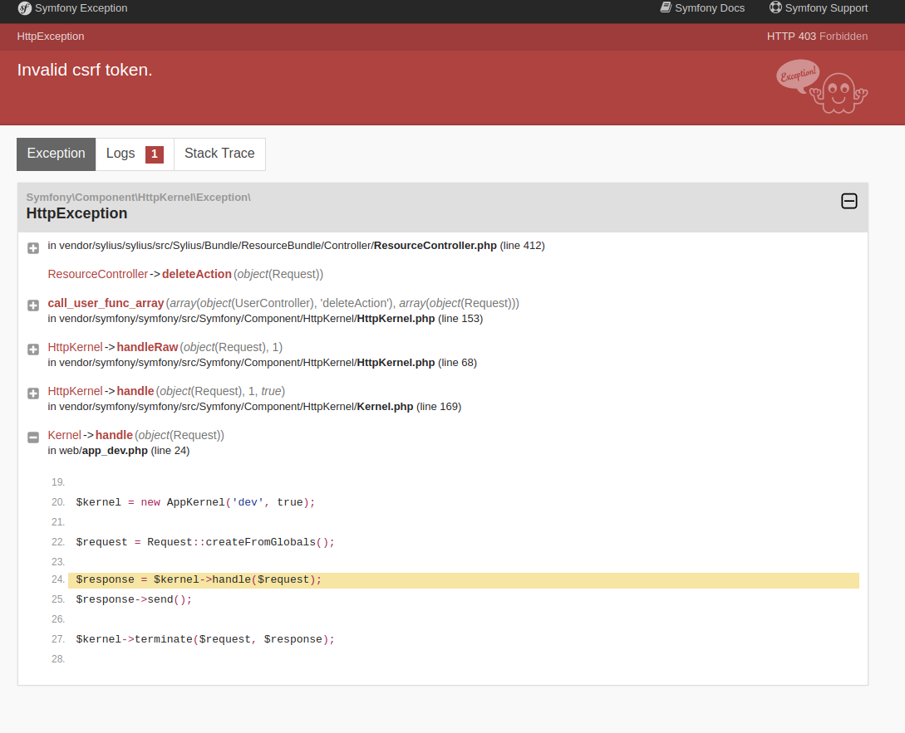Expand the HttpKernel handleRaw stack frame
This screenshot has height=733, width=905.
[x=32, y=349]
